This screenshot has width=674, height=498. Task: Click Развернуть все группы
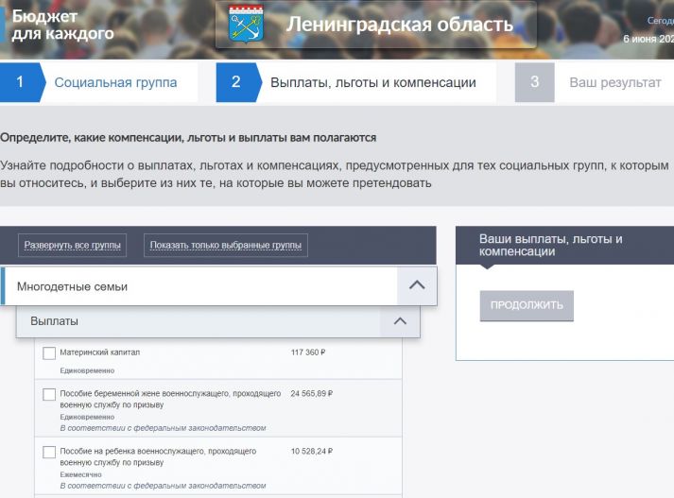[73, 246]
